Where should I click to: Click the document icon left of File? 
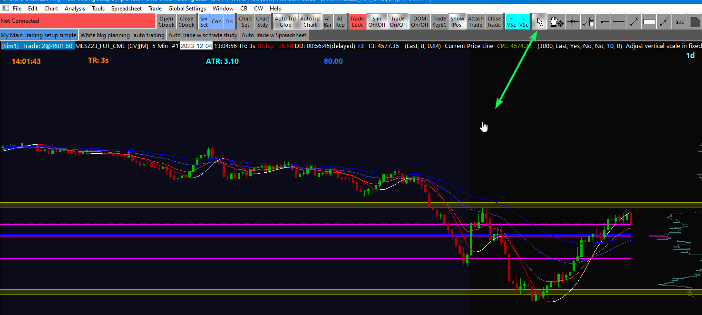[5, 8]
